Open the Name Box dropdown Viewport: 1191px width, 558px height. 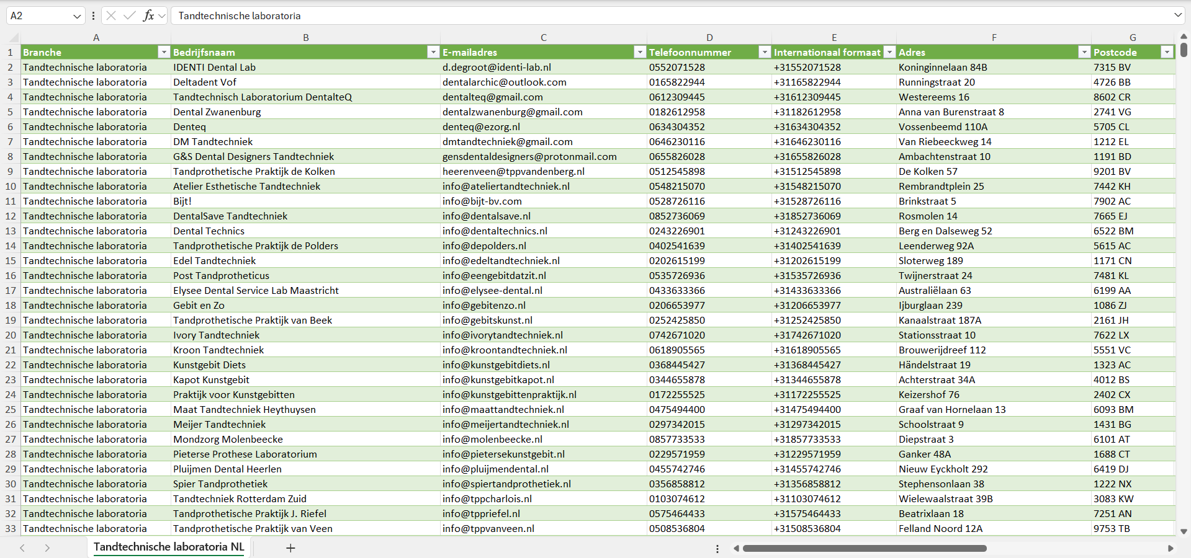coord(77,16)
